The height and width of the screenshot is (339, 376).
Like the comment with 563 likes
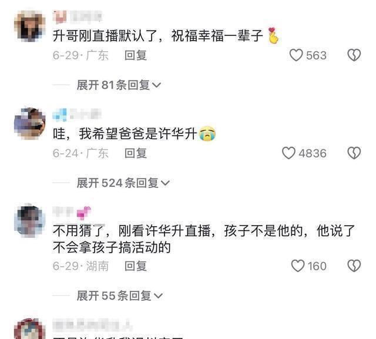[x=296, y=55]
